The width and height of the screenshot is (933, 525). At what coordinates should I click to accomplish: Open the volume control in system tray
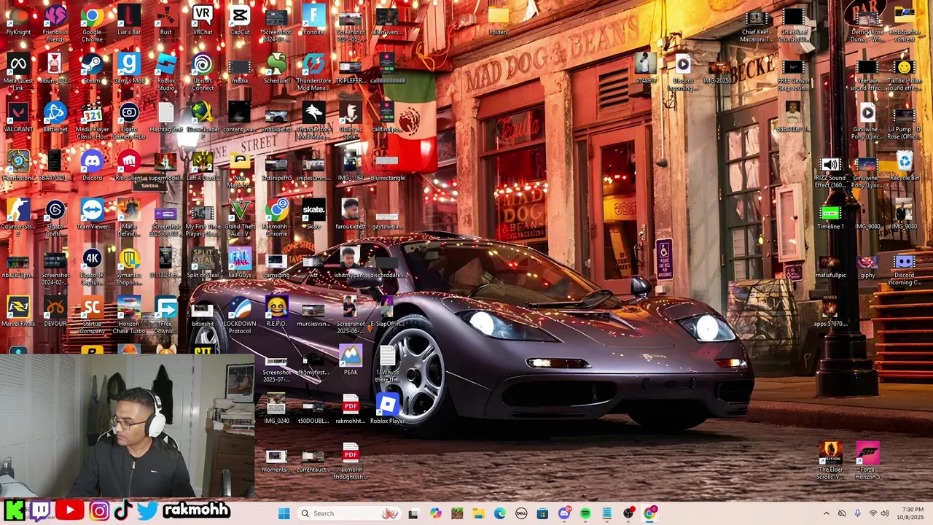[885, 513]
